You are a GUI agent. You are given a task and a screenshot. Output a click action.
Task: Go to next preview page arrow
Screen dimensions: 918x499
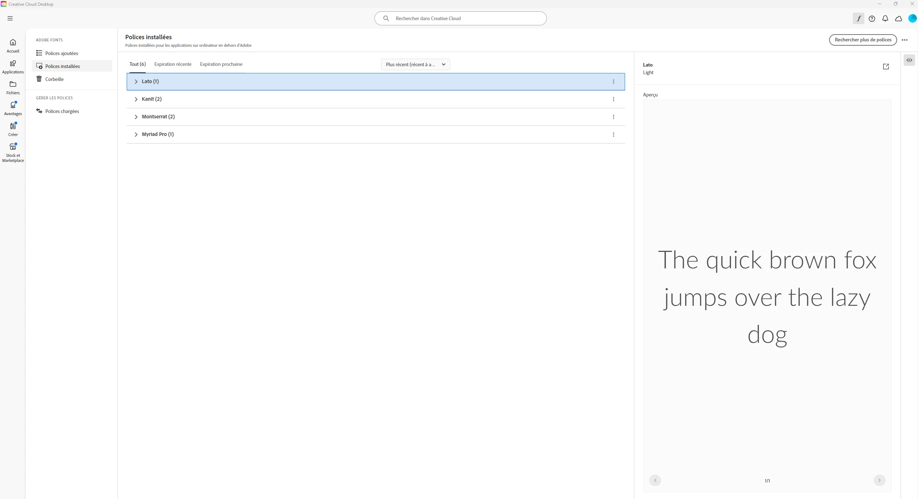tap(879, 480)
